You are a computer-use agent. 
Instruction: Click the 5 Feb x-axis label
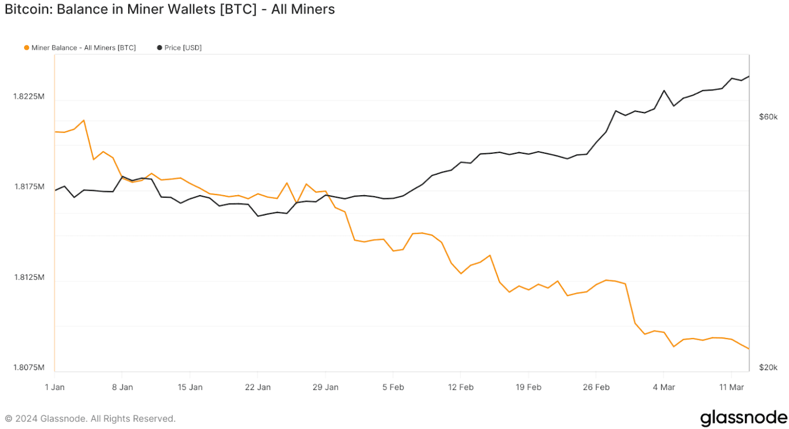pos(393,387)
